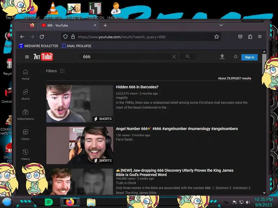Close the 666 - YouTube tab
The height and width of the screenshot is (208, 278).
click(x=95, y=25)
